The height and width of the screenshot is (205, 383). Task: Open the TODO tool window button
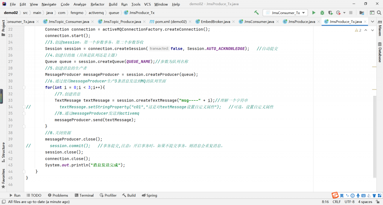pos(34,195)
